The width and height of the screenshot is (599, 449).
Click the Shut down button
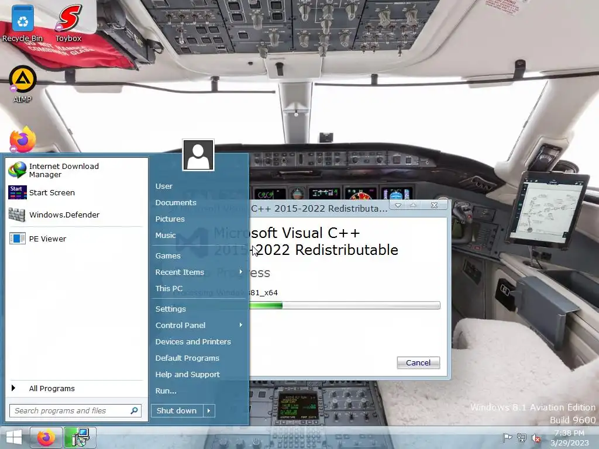177,411
